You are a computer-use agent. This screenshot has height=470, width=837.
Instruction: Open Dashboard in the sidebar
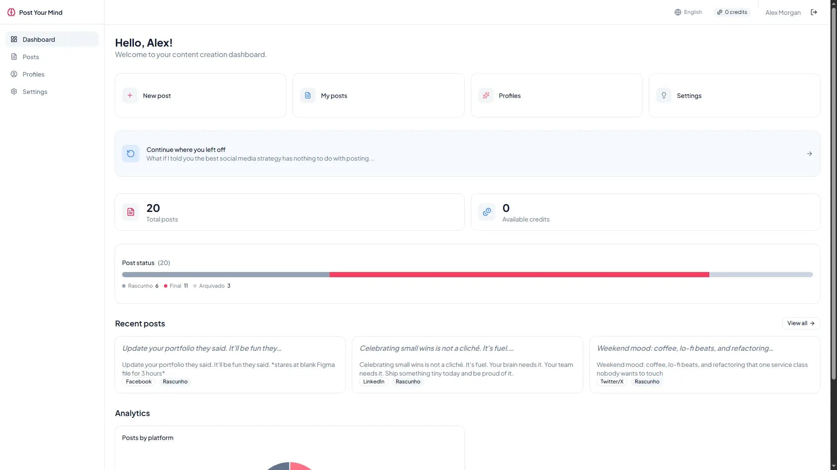point(52,39)
